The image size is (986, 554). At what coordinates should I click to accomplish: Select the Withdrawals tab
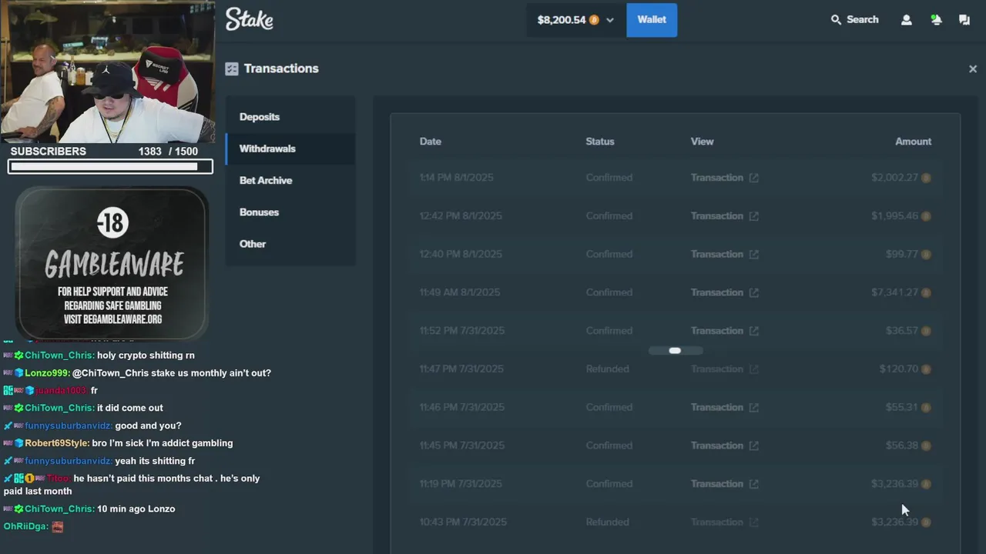point(290,149)
